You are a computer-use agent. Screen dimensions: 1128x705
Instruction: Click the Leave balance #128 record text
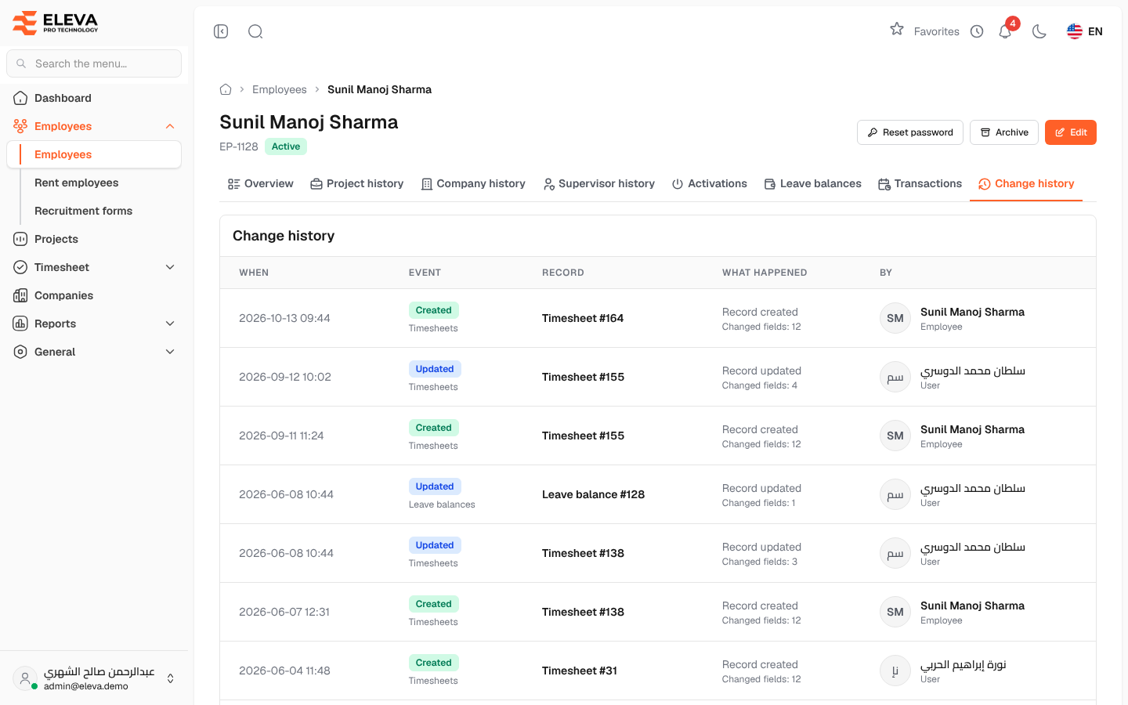click(x=594, y=494)
